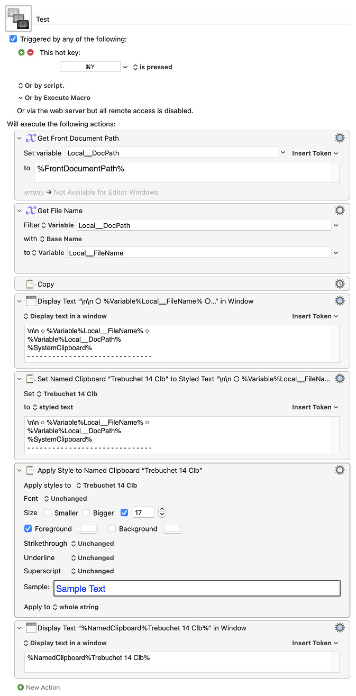Open gear menu on Set Named Clipboard action
The width and height of the screenshot is (356, 696).
click(x=340, y=378)
